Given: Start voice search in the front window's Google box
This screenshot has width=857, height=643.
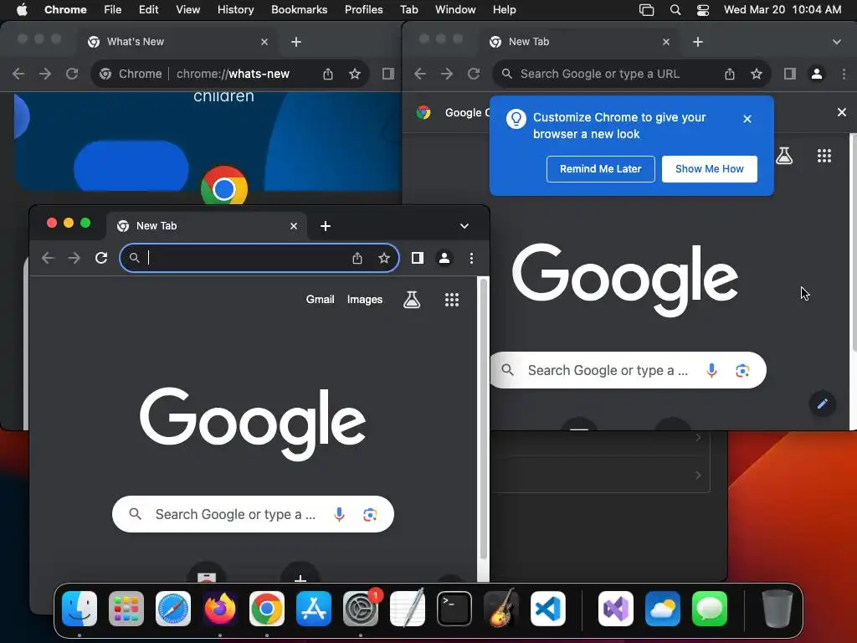Looking at the screenshot, I should [x=340, y=515].
